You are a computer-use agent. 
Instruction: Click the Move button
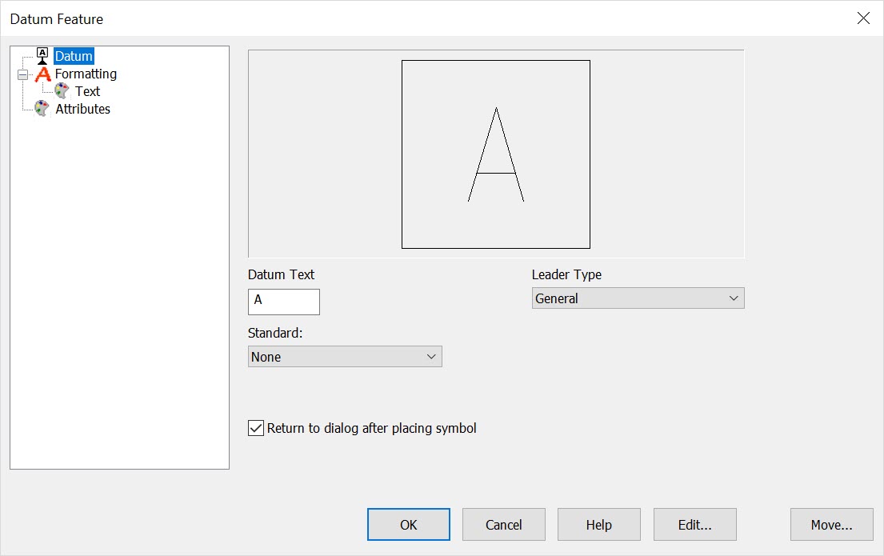[x=831, y=524]
